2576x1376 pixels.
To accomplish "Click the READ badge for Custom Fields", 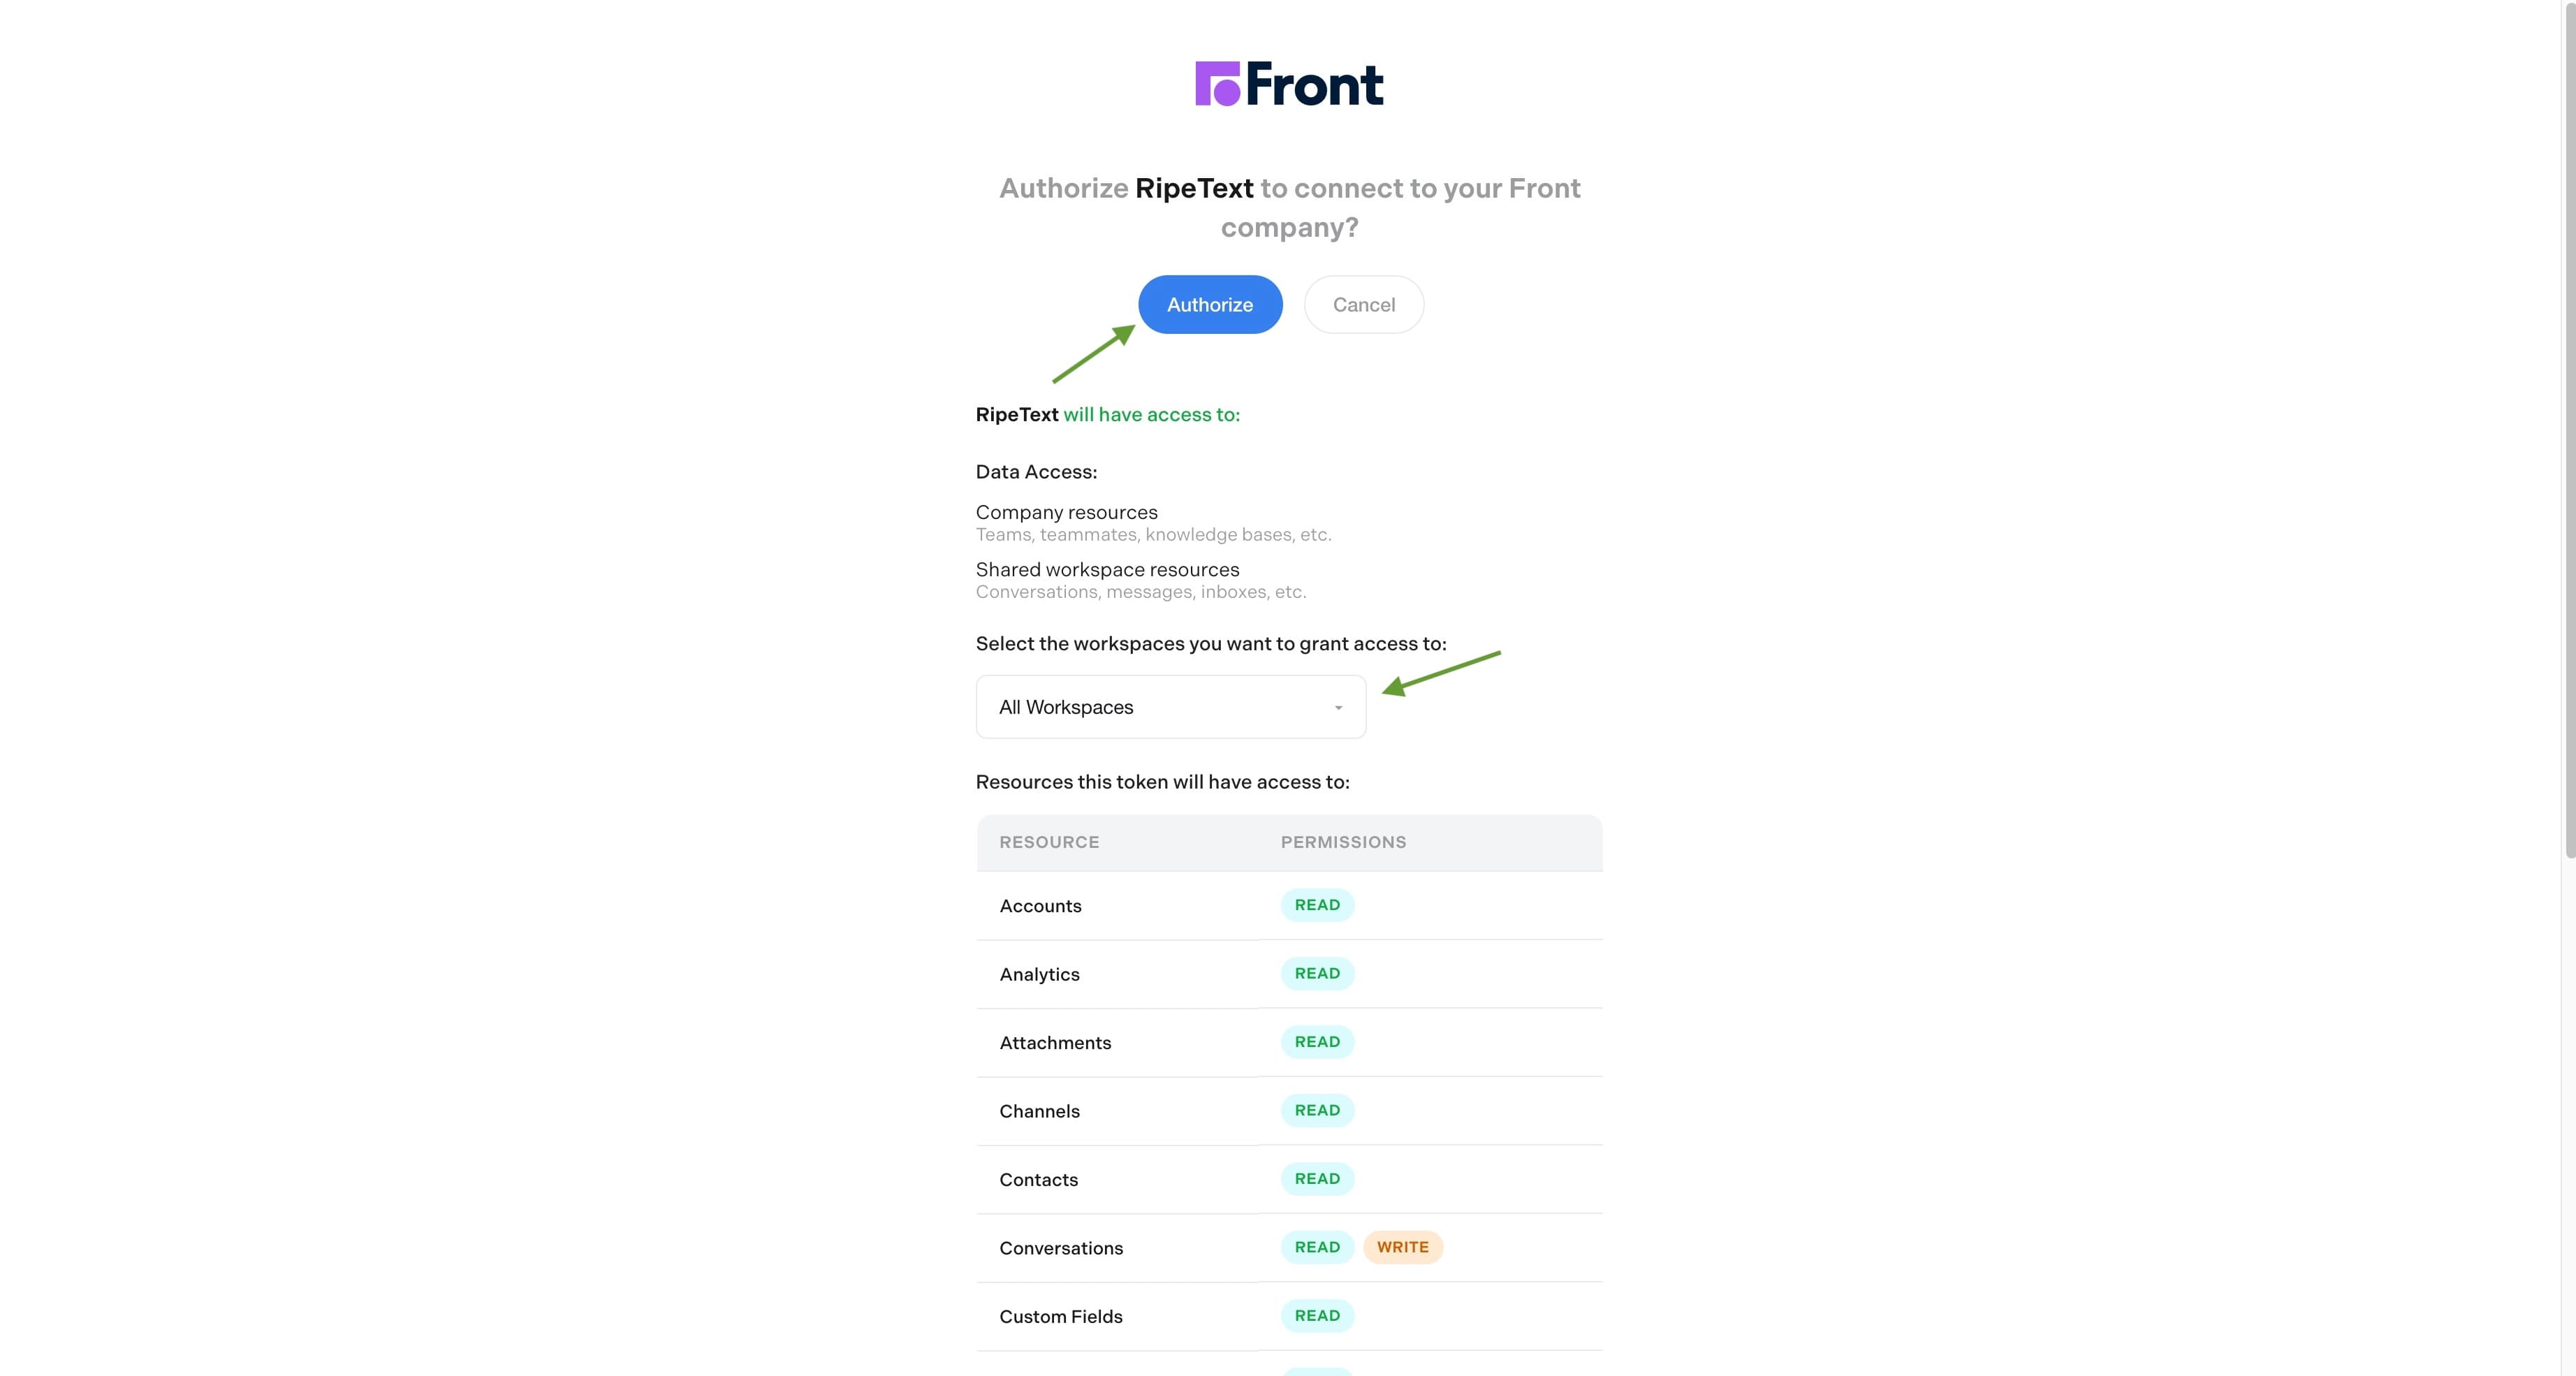I will pos(1317,1316).
